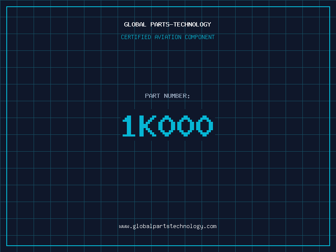Screen dimensions: 336x252
Task: Click the 'PART NUMBER:' label
Action: (167, 96)
